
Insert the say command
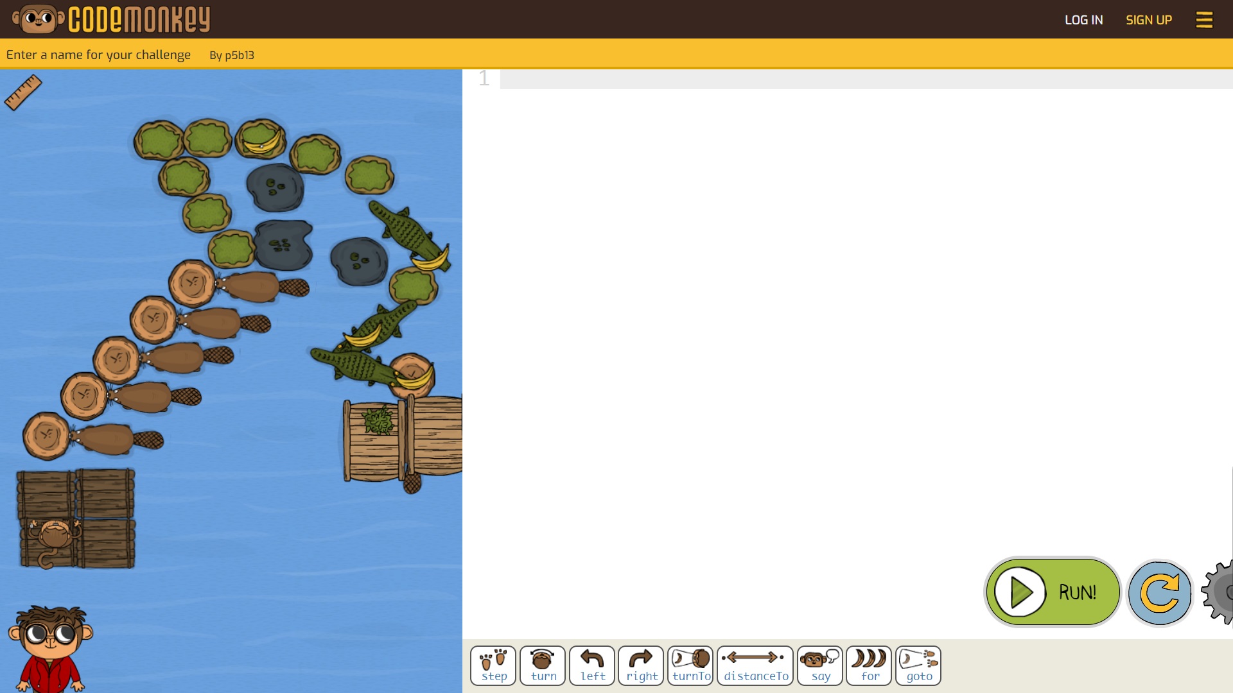(x=820, y=665)
